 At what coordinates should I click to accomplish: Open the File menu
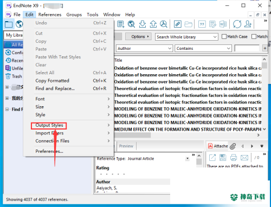pos(17,15)
